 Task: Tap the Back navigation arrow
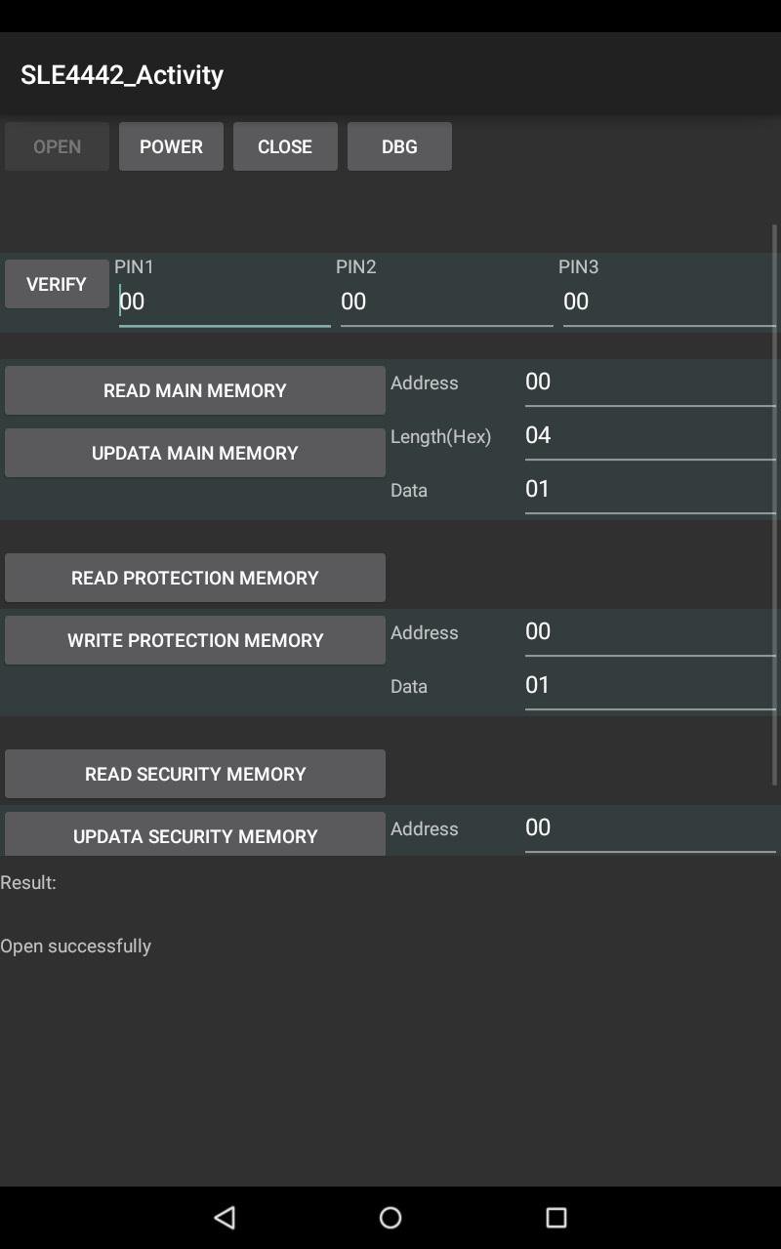click(x=224, y=1217)
